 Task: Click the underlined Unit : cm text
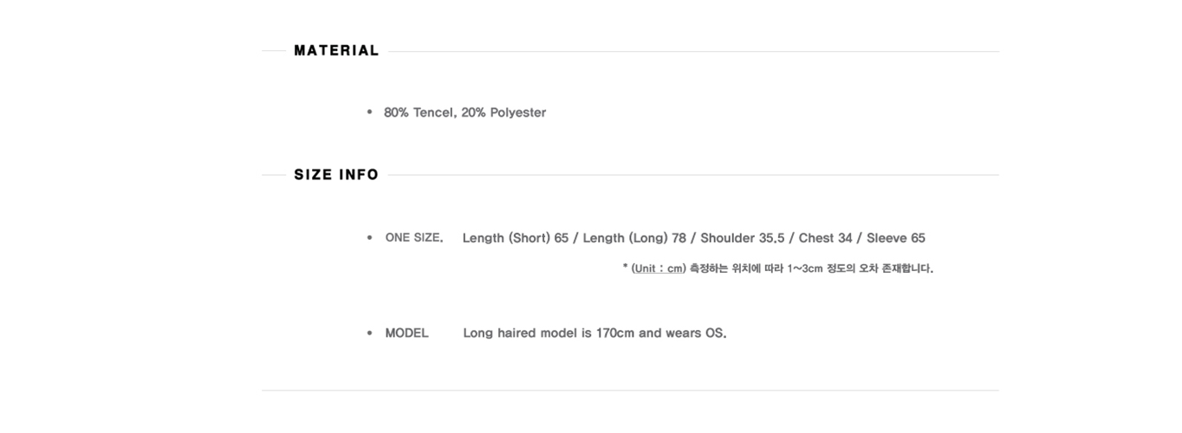[x=659, y=268]
